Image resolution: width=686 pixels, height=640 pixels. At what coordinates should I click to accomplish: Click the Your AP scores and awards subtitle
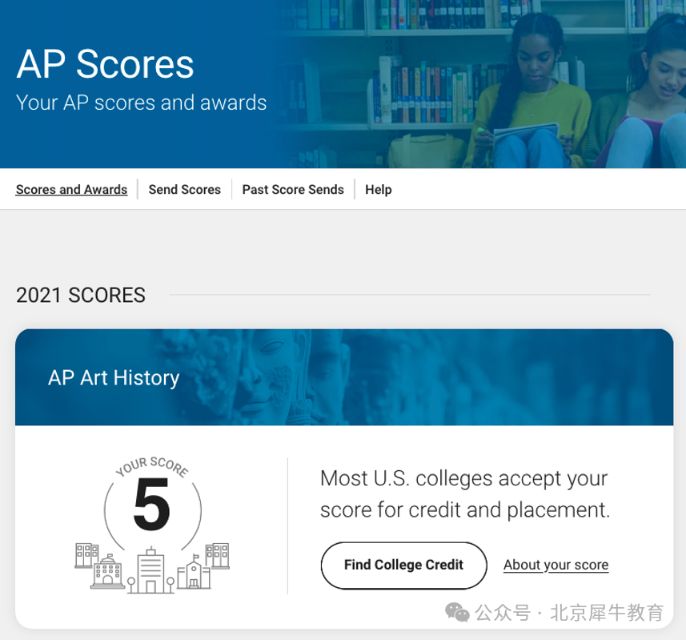(x=141, y=103)
